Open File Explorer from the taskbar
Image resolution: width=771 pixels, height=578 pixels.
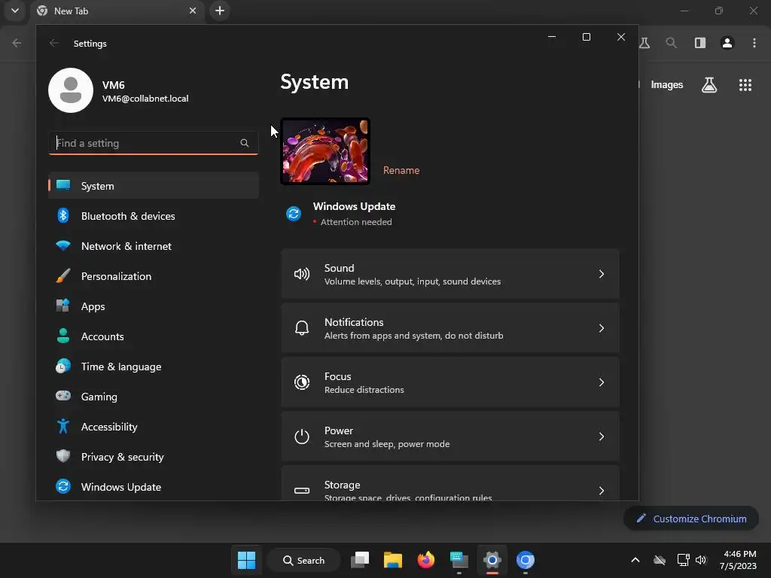[393, 560]
